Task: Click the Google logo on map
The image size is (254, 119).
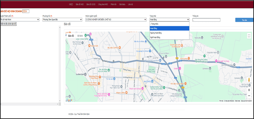Action: pyautogui.click(x=69, y=100)
